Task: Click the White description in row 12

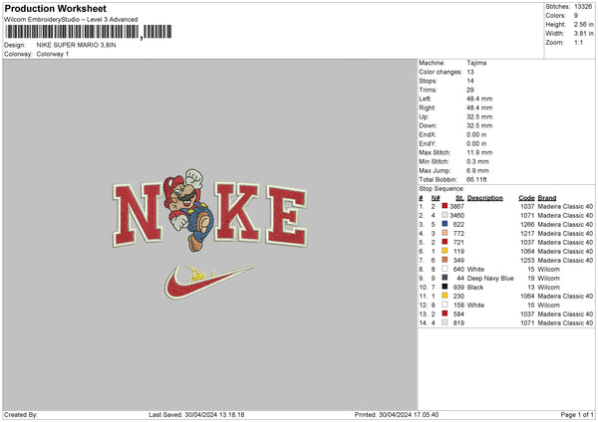Action: tap(475, 306)
